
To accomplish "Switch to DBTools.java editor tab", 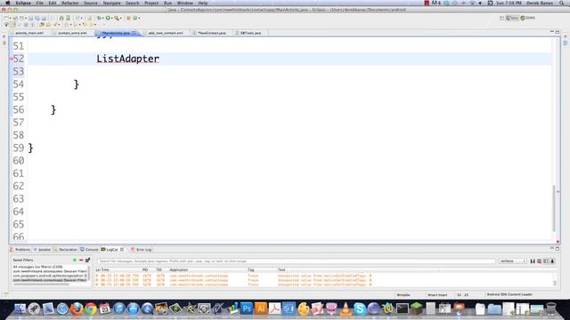I will [x=250, y=33].
